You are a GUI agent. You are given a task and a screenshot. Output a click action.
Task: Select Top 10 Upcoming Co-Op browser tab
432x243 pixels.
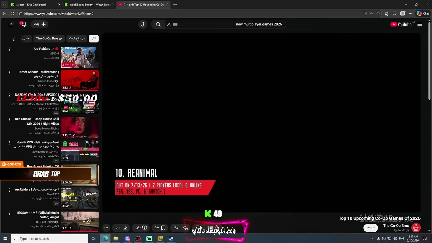coord(143,5)
